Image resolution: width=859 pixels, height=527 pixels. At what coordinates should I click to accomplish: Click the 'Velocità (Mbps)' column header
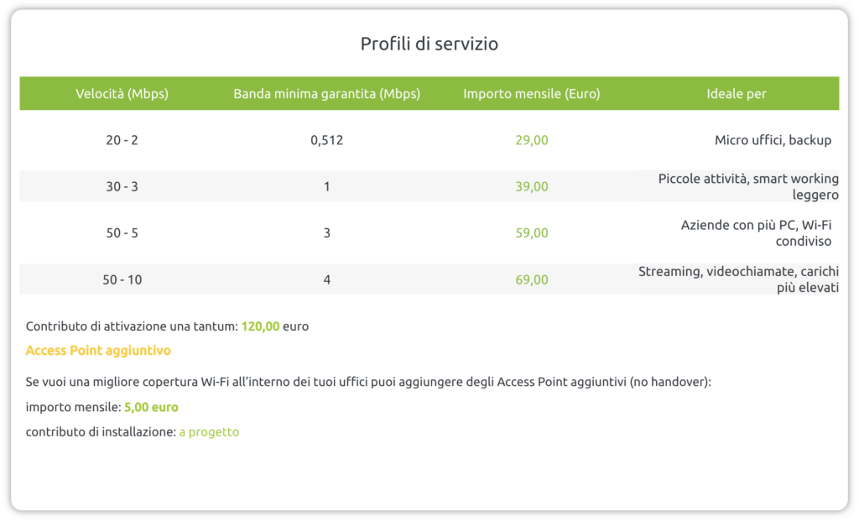[122, 94]
